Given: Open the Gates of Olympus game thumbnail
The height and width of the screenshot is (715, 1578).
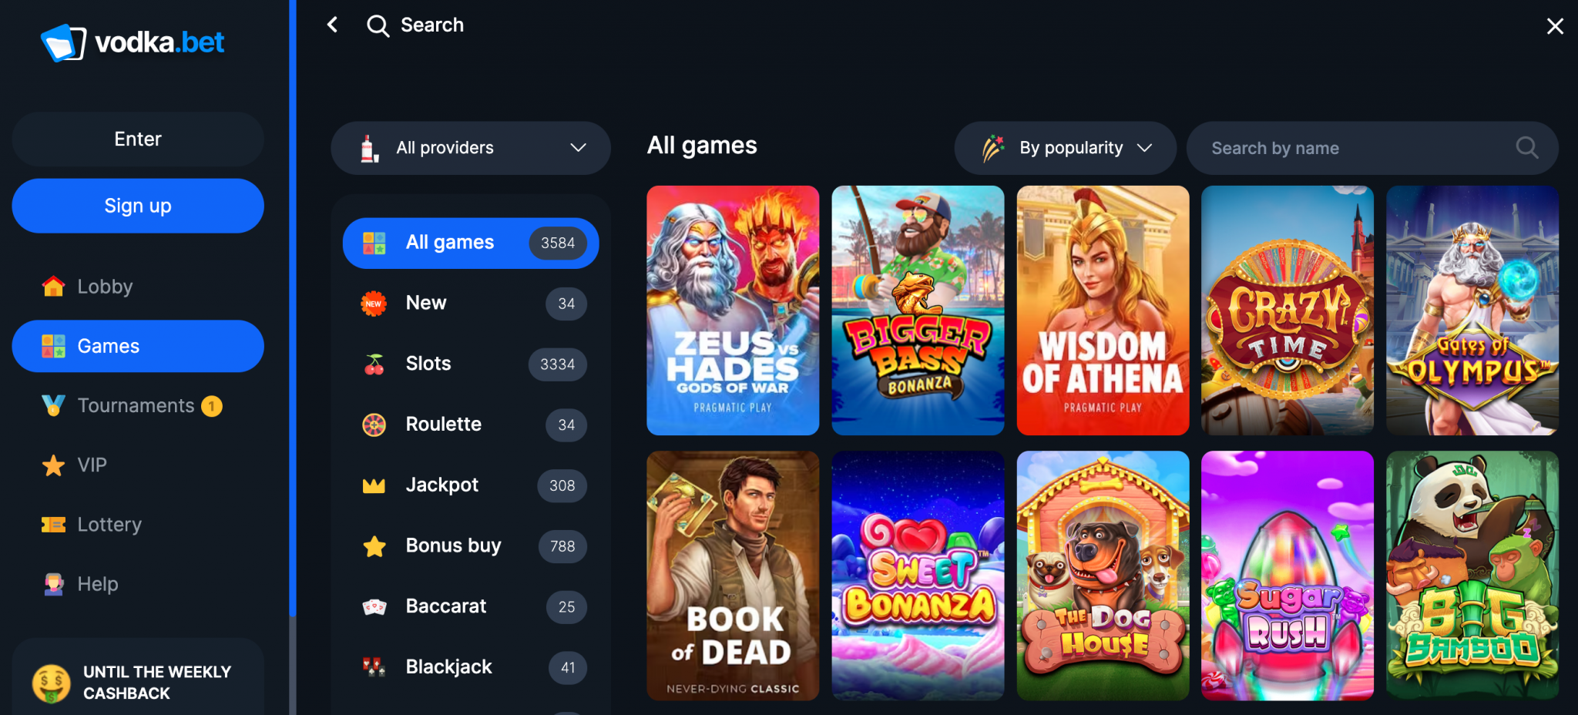Looking at the screenshot, I should coord(1472,311).
